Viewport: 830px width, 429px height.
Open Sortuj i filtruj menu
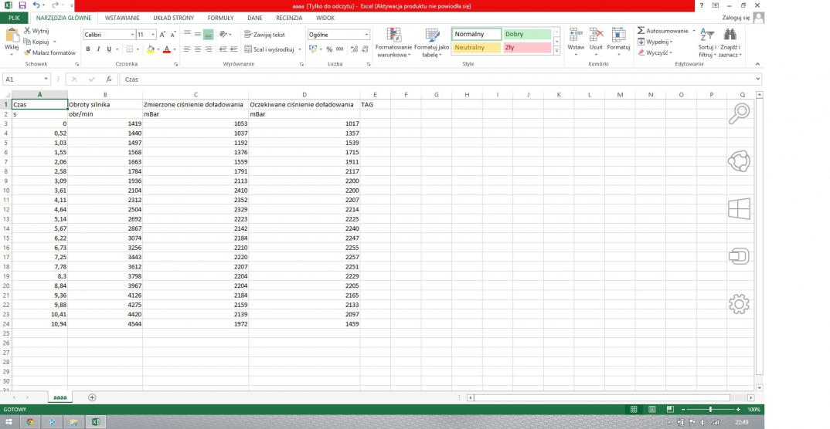pyautogui.click(x=706, y=42)
